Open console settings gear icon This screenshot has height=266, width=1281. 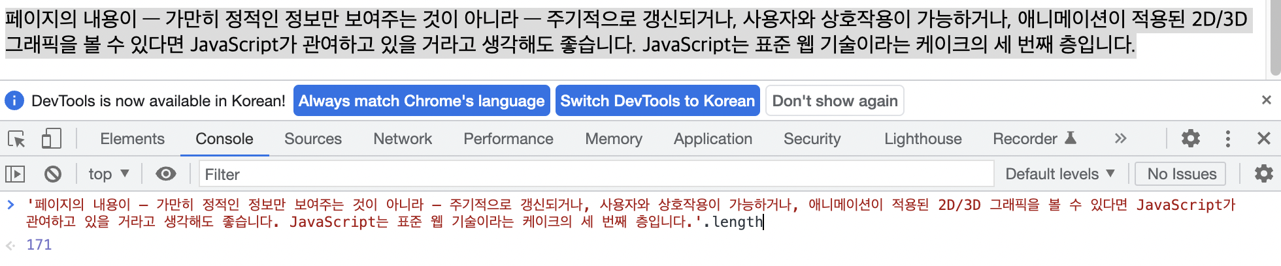click(1263, 173)
